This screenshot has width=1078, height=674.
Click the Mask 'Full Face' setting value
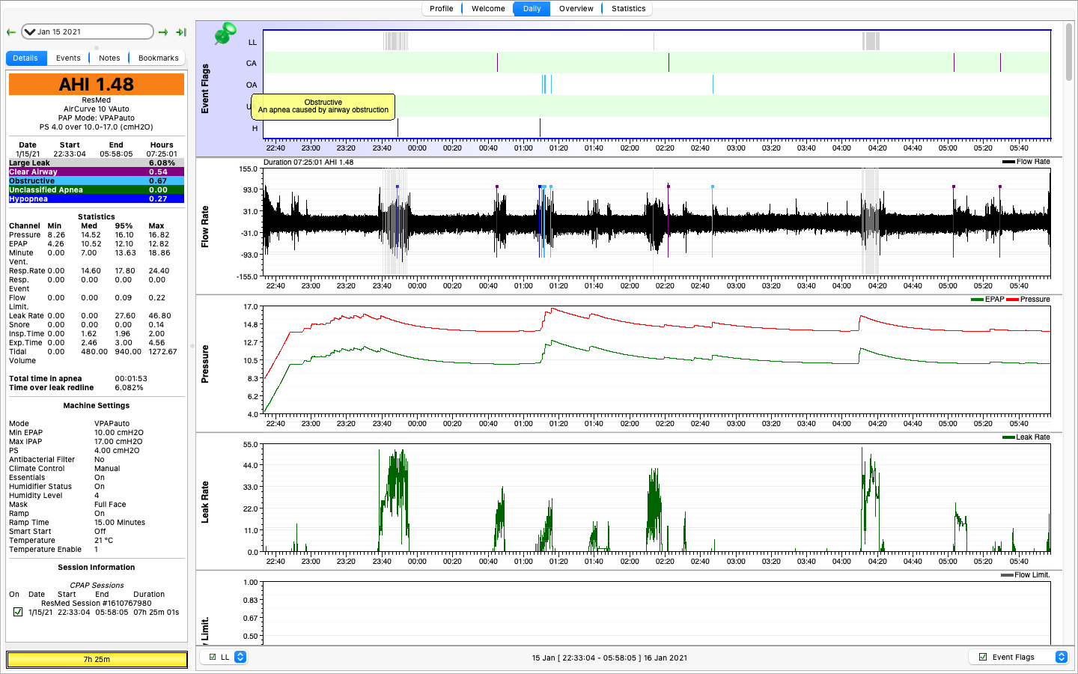click(110, 505)
